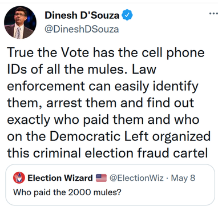The height and width of the screenshot is (206, 218).
Task: Click the words "Democratic Left" in tweet
Action: 99,136
